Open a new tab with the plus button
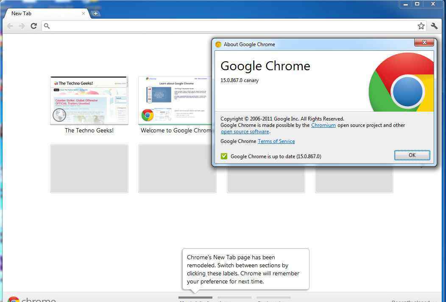The width and height of the screenshot is (446, 302). 96,14
